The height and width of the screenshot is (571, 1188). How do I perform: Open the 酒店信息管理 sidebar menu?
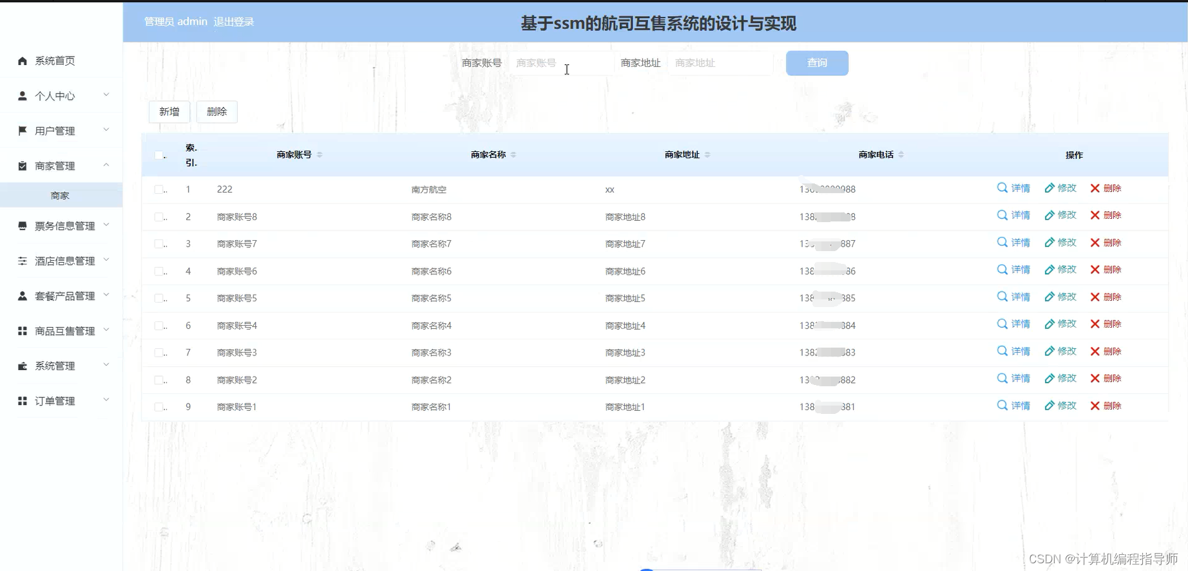click(61, 261)
